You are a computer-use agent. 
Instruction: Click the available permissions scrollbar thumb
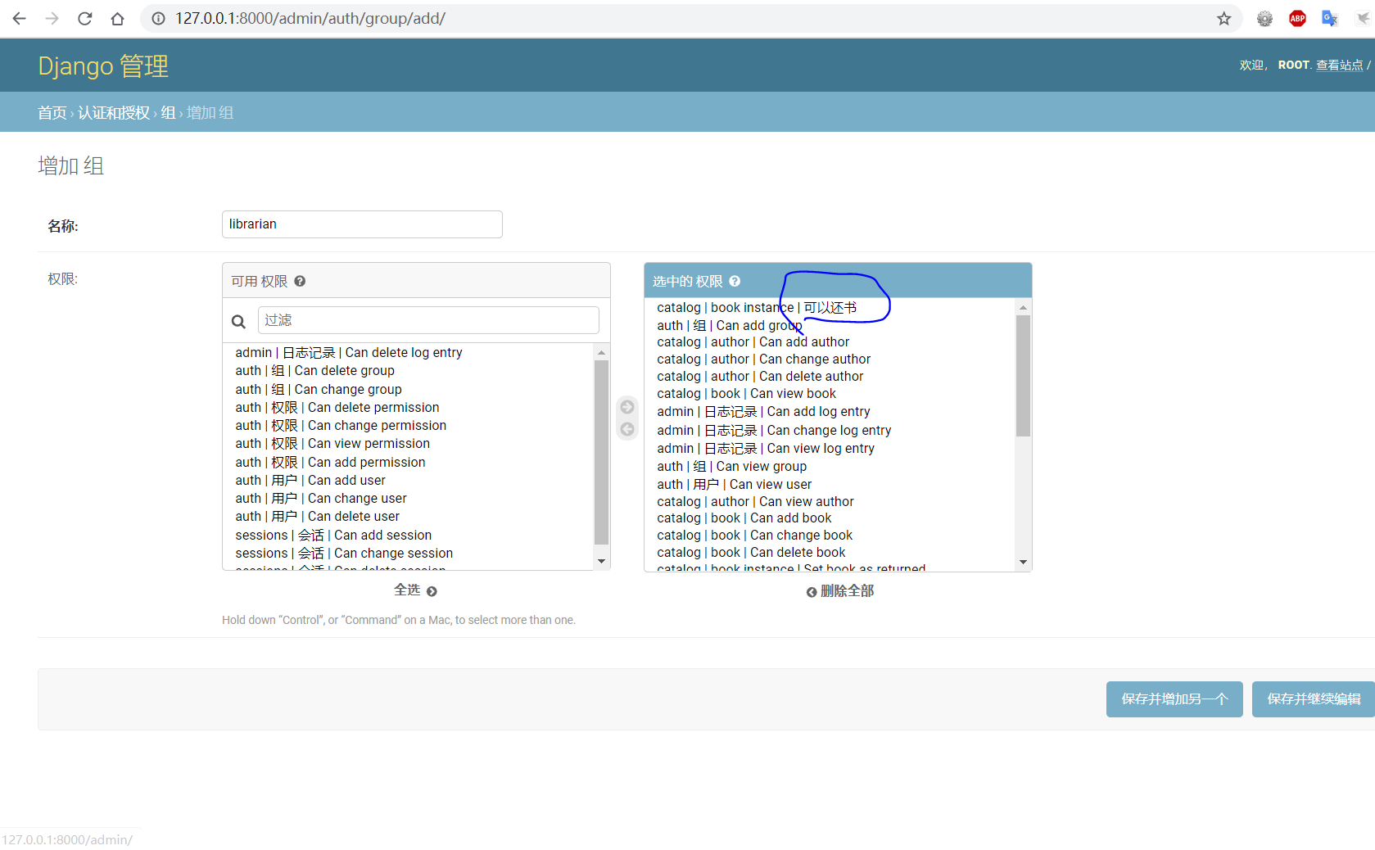tap(602, 452)
